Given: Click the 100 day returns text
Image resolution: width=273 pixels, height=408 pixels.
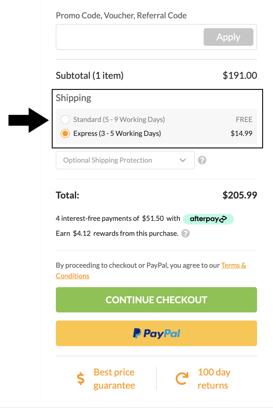Looking at the screenshot, I should click(214, 379).
